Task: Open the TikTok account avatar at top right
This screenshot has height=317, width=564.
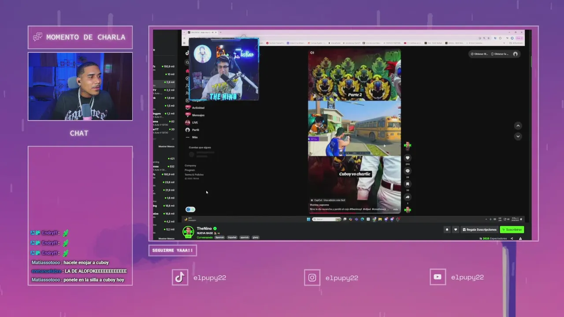Action: click(x=515, y=54)
